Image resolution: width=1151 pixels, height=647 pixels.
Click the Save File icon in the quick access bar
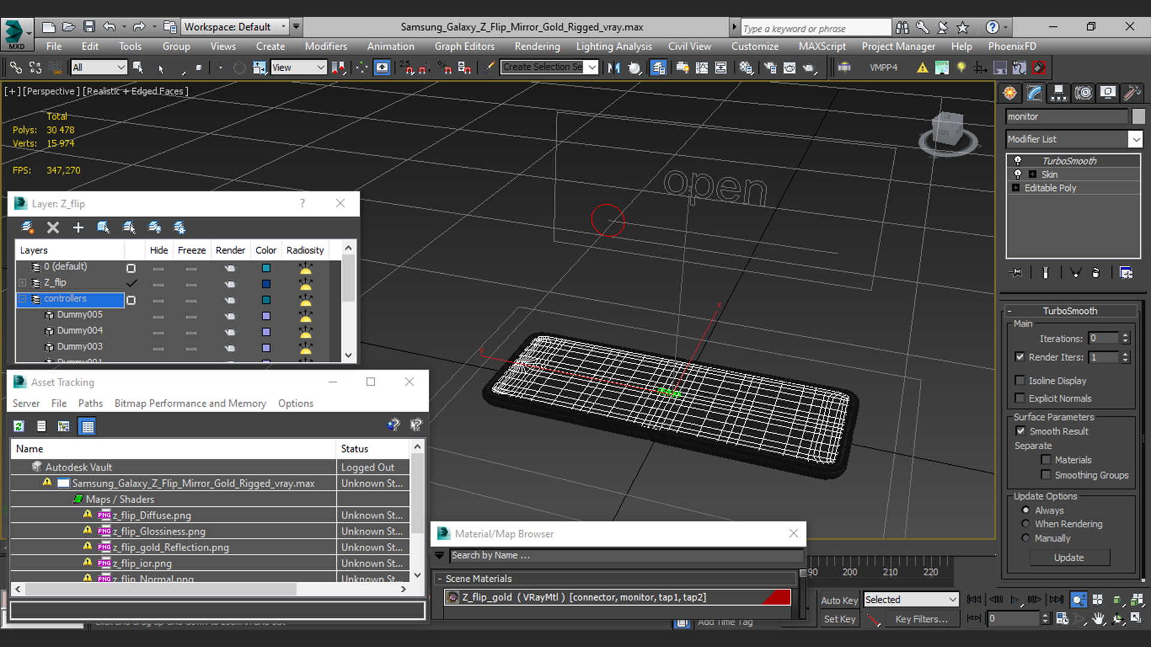click(x=89, y=27)
